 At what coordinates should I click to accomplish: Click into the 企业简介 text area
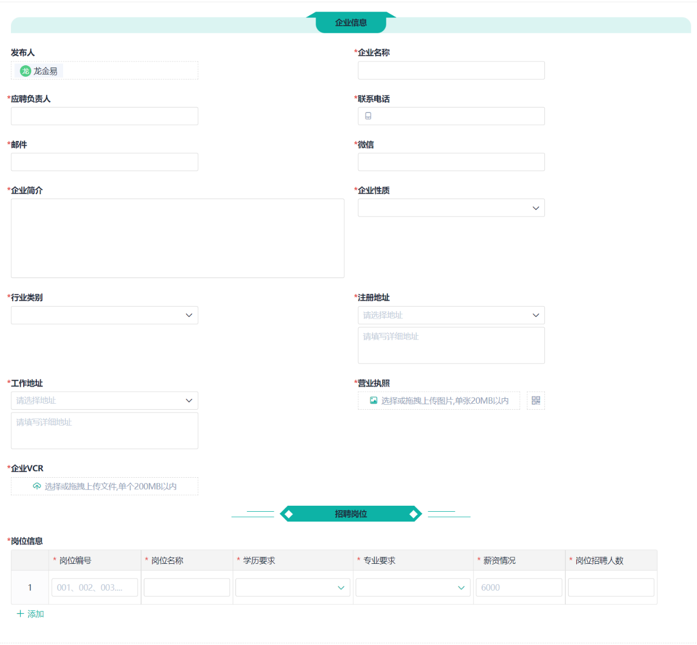(177, 238)
